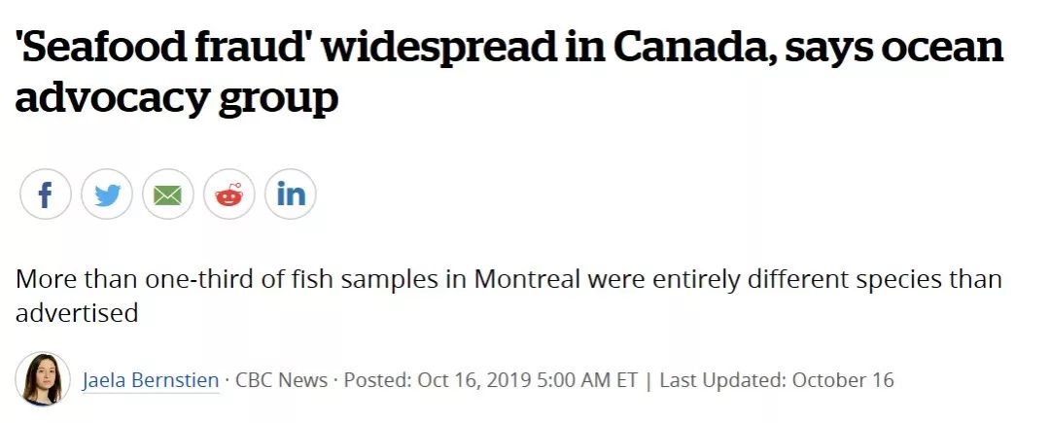Open the author's profile photo

pos(43,379)
